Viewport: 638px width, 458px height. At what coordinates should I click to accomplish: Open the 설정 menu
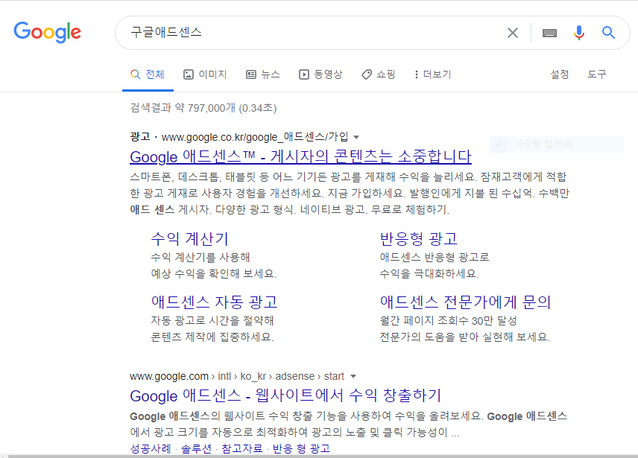560,74
